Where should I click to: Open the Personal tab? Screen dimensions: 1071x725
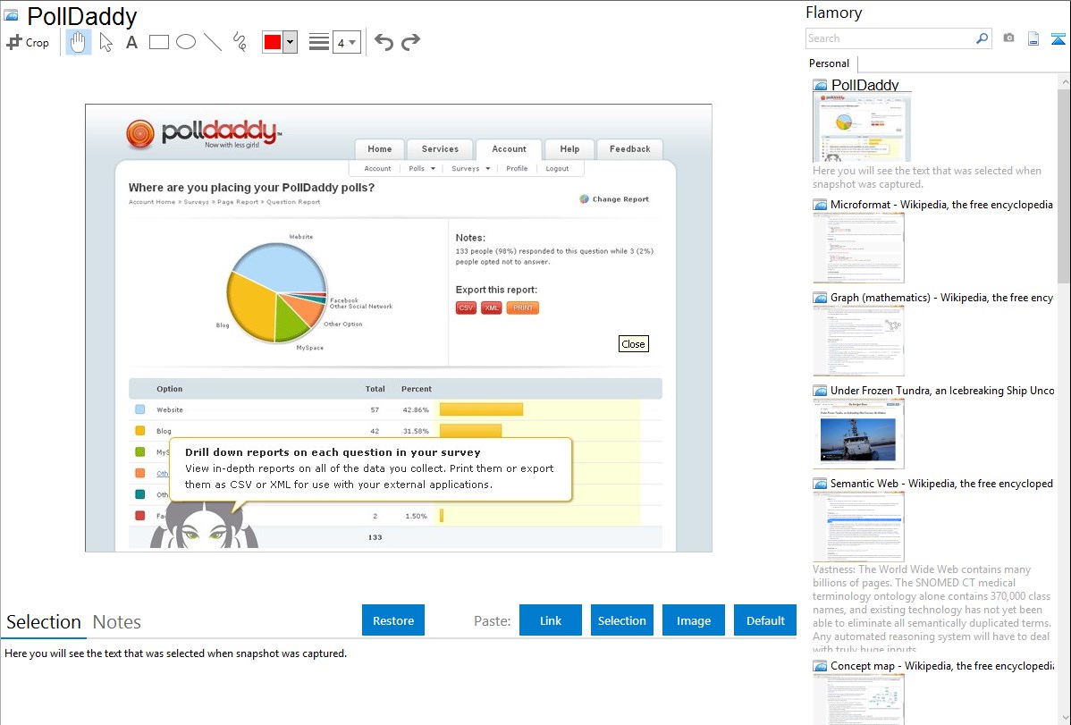829,63
